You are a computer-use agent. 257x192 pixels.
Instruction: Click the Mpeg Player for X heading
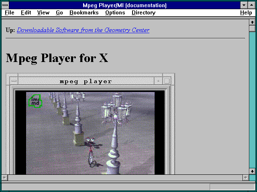(57, 58)
